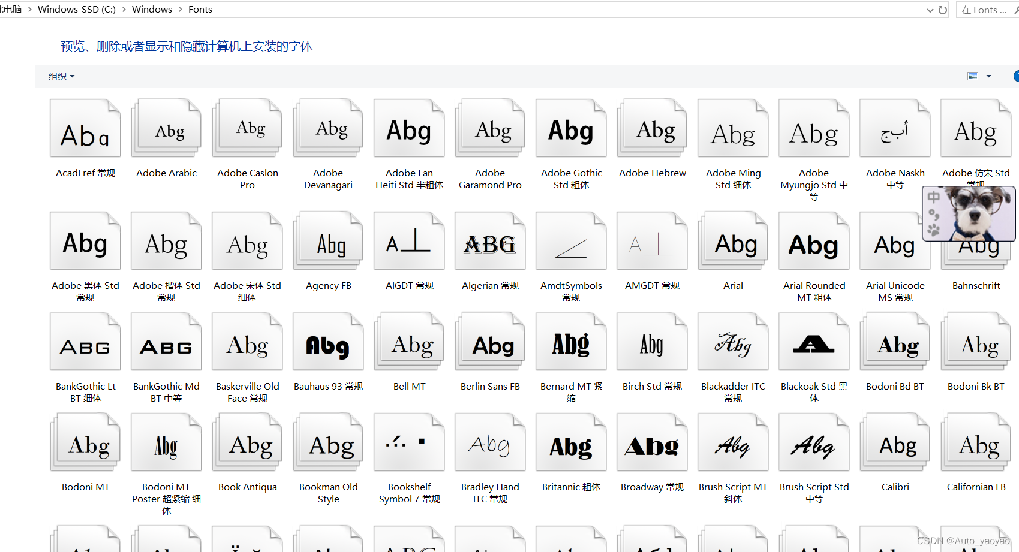
Task: Select the Agency FB font icon
Action: coord(328,241)
